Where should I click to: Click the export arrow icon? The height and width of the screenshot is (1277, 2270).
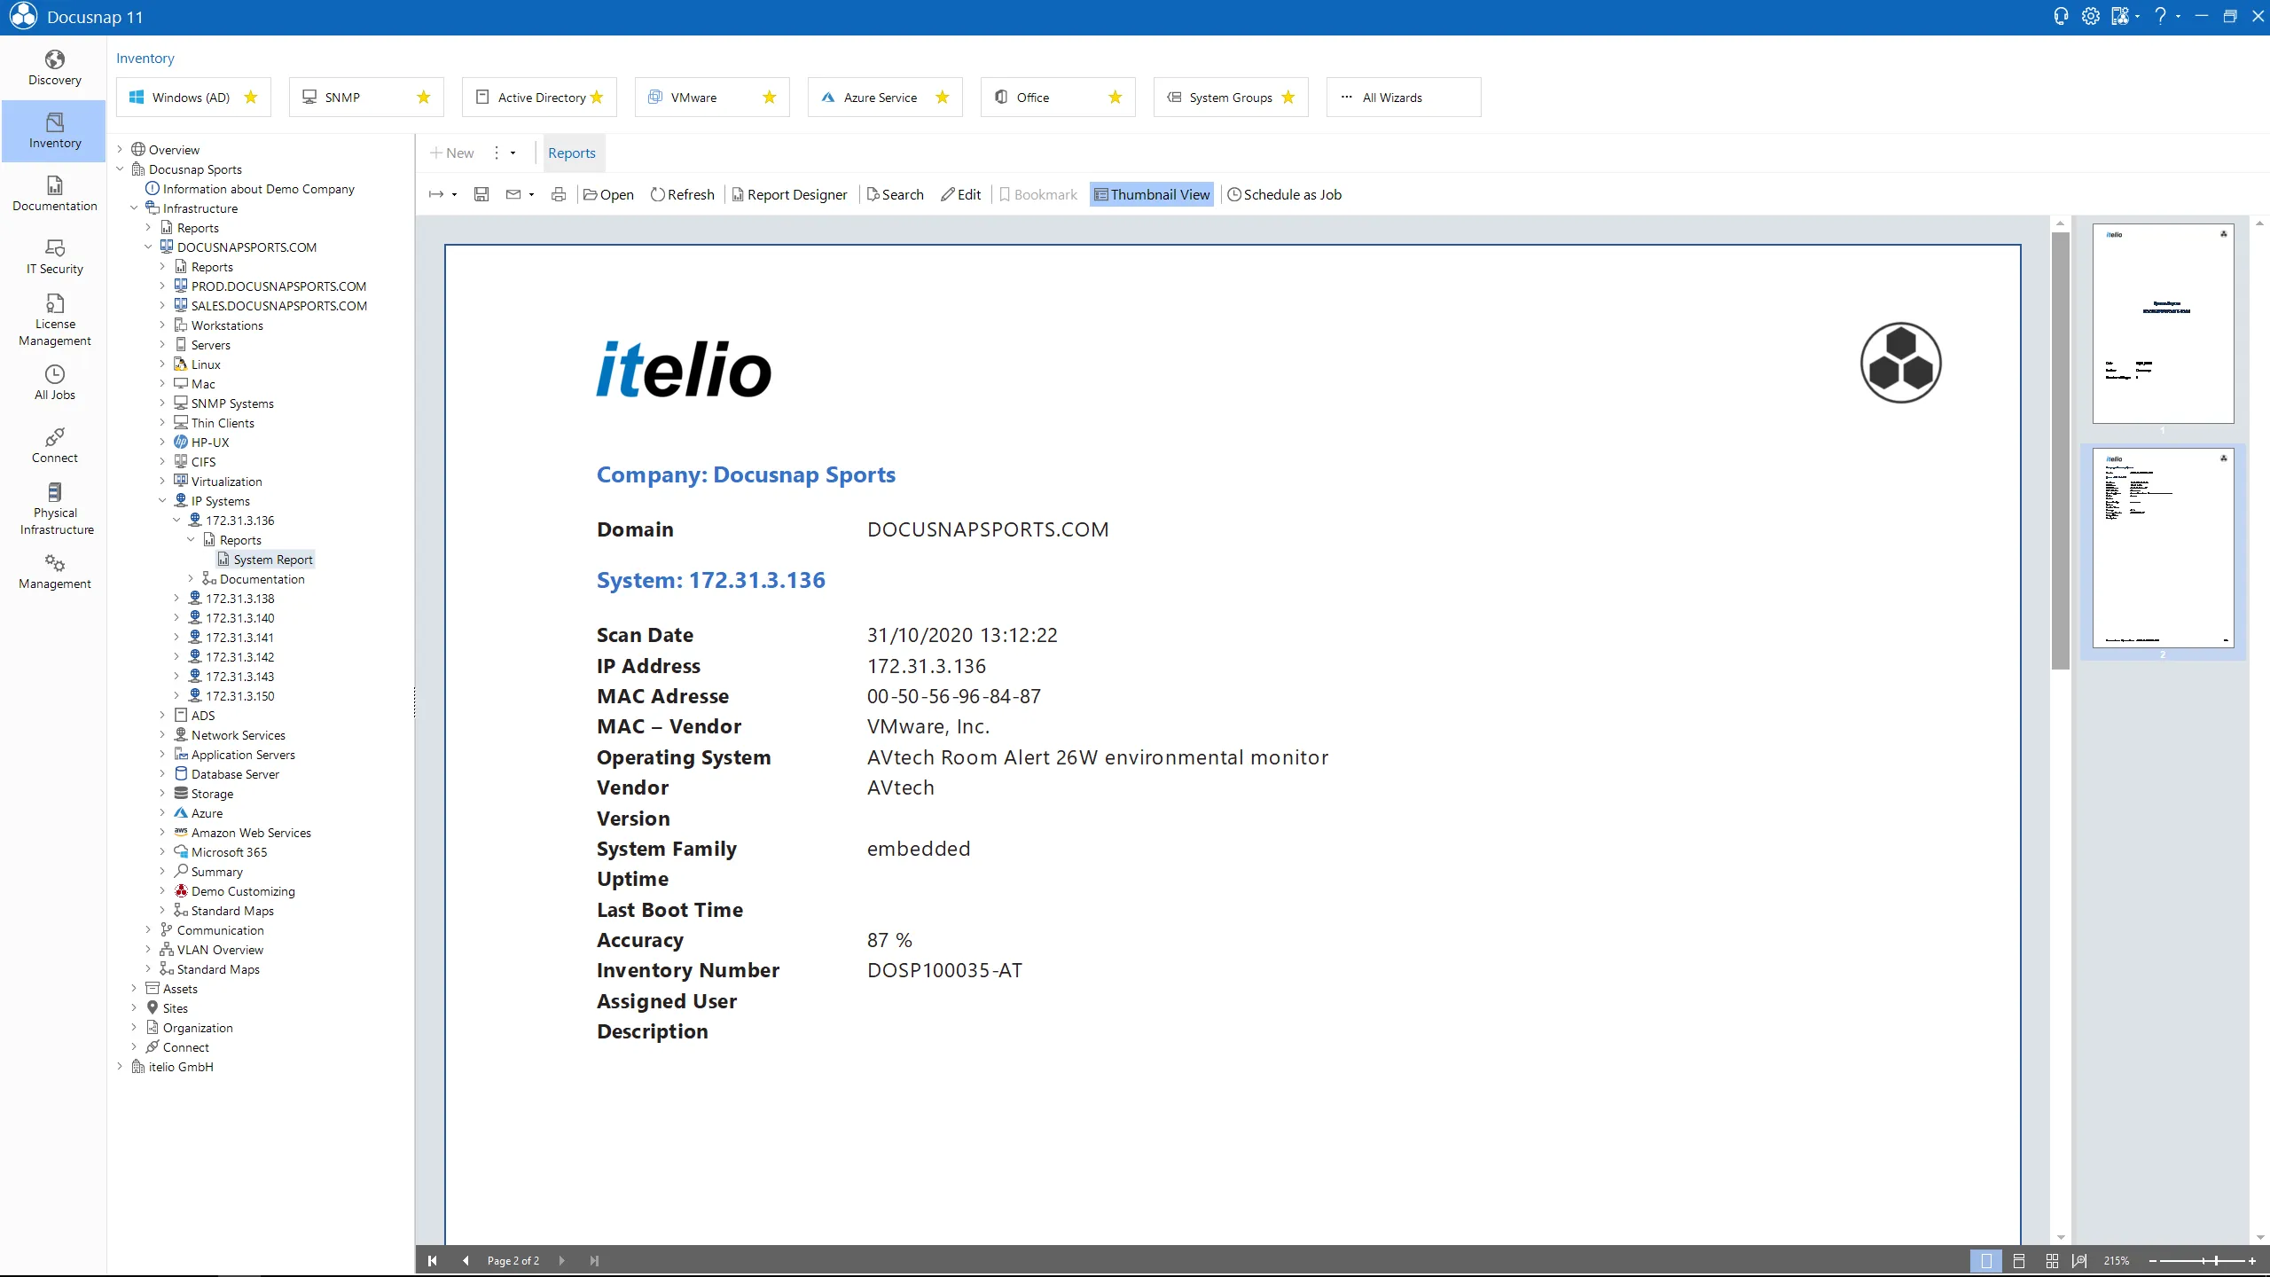coord(436,194)
